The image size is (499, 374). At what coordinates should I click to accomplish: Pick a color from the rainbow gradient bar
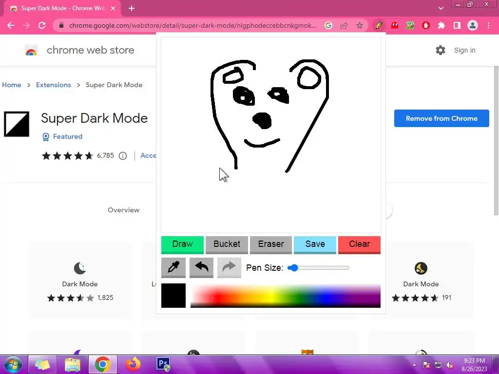pos(286,296)
